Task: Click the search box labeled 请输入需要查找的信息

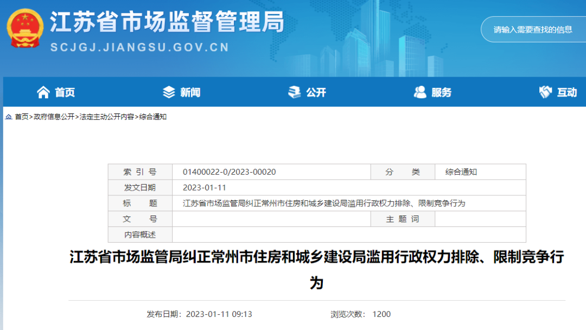Action: [532, 29]
